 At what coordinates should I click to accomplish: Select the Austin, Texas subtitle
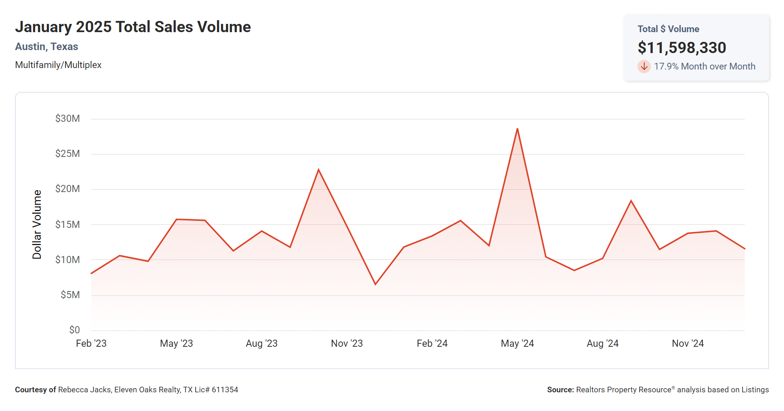coord(46,47)
